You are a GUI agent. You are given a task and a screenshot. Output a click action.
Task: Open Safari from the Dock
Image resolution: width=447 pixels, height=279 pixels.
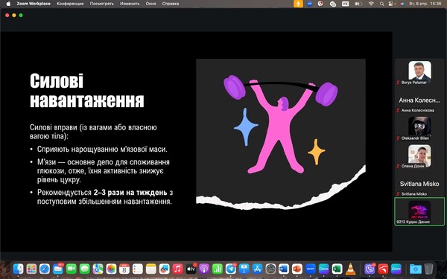45,269
